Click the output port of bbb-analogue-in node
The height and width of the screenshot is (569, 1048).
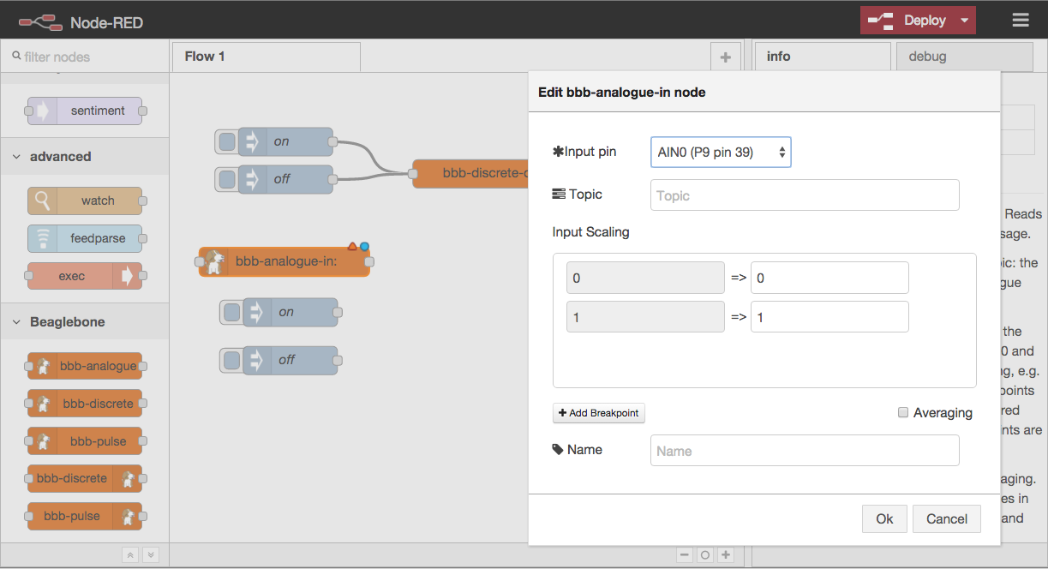pyautogui.click(x=369, y=262)
